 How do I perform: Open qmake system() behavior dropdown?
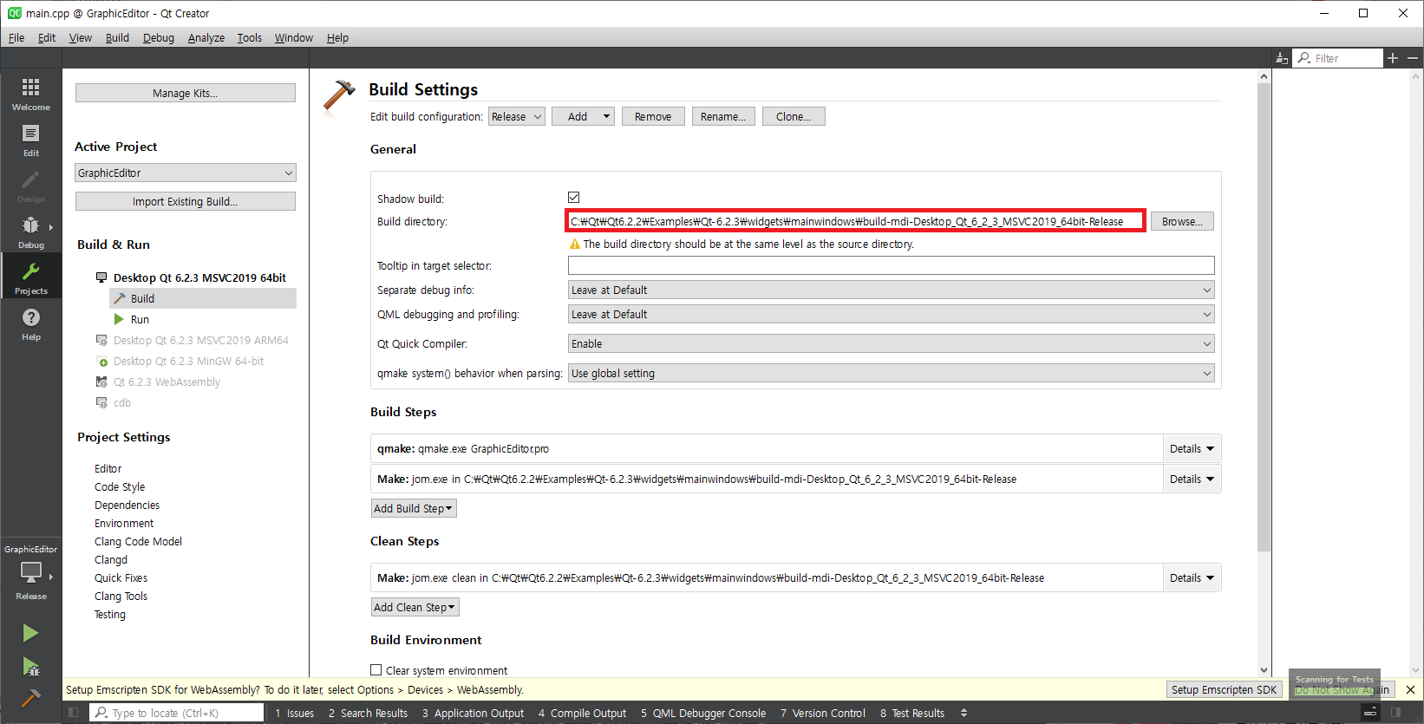coord(891,373)
